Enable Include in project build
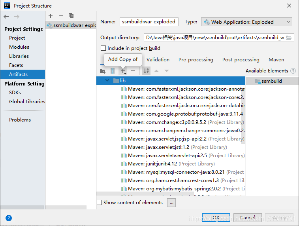The image size is (299, 226). [103, 48]
